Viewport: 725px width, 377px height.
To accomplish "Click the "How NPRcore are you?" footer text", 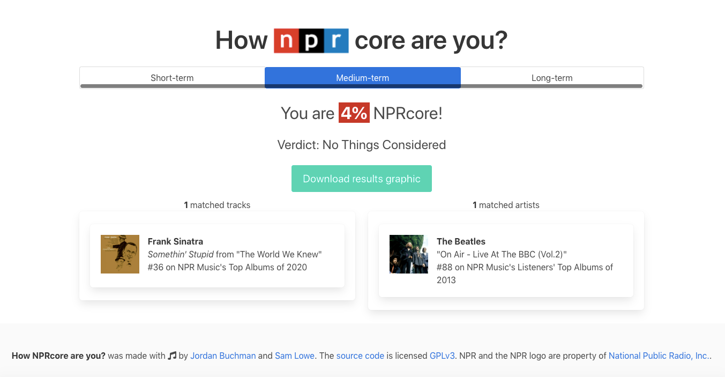I will pyautogui.click(x=58, y=356).
